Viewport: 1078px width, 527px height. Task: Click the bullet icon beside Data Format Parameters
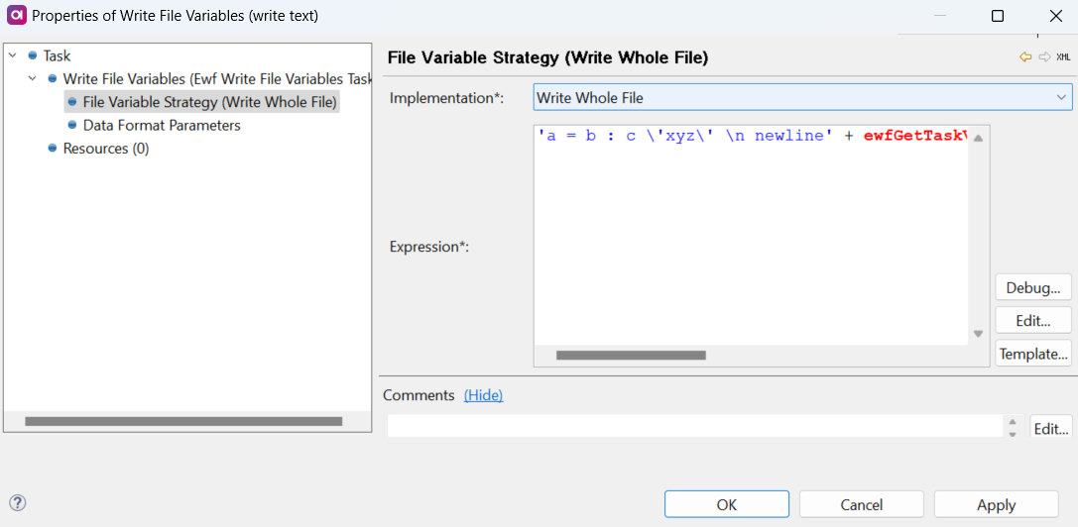coord(72,125)
